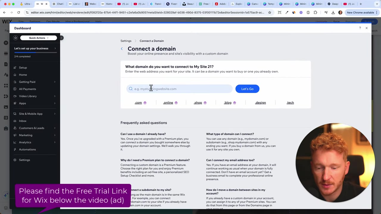Open the Setup sidebar item

point(23,67)
